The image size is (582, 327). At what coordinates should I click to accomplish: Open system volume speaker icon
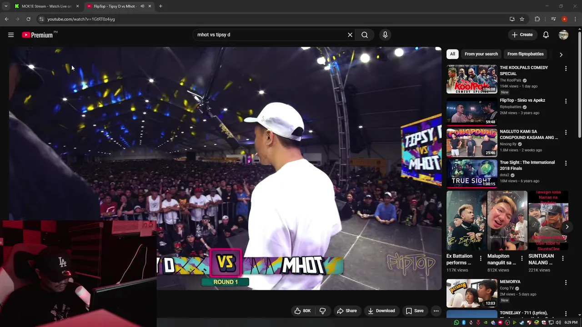click(558, 322)
